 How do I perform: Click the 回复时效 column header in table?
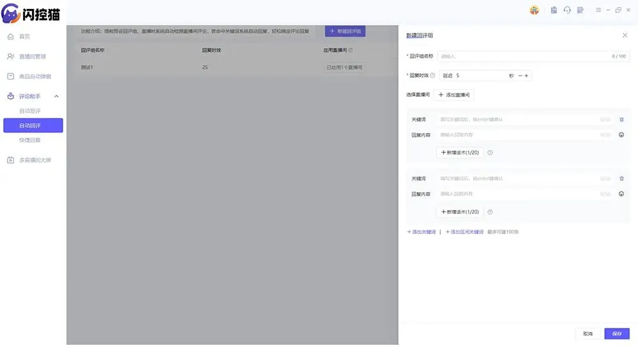pyautogui.click(x=212, y=50)
